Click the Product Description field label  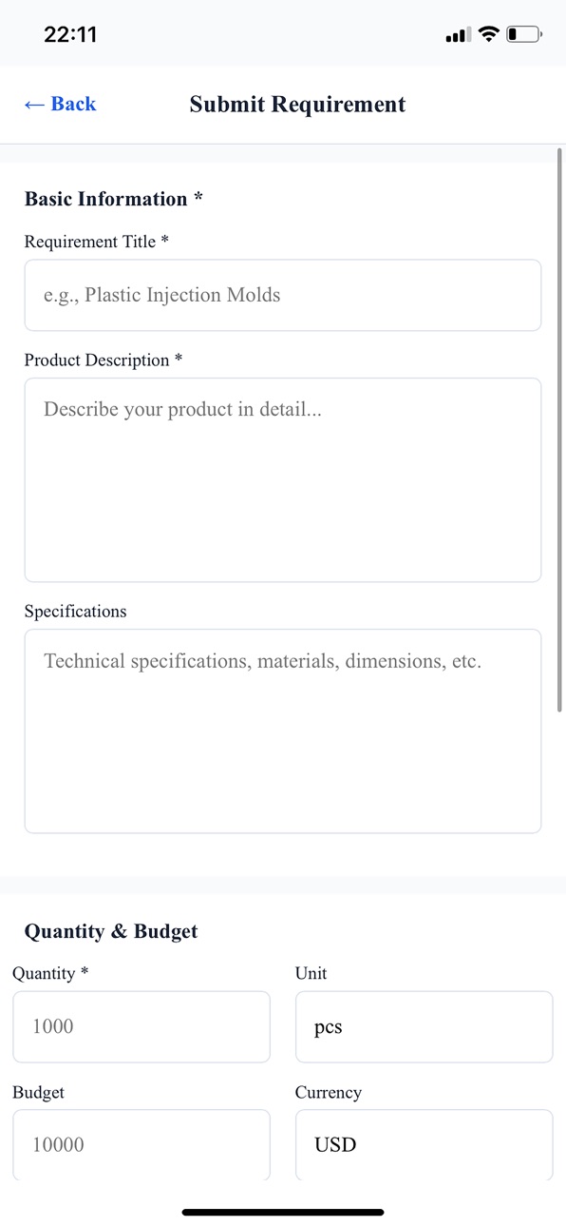click(104, 360)
